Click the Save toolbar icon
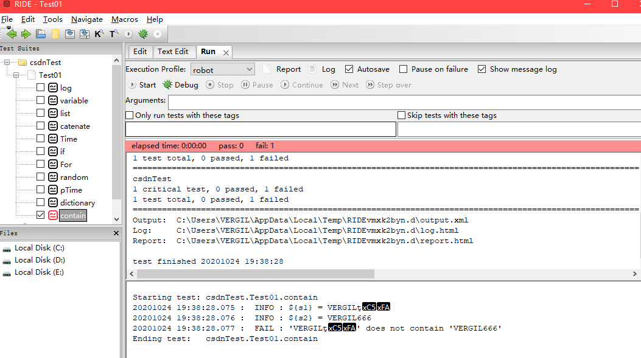This screenshot has height=358, width=641. (70, 34)
